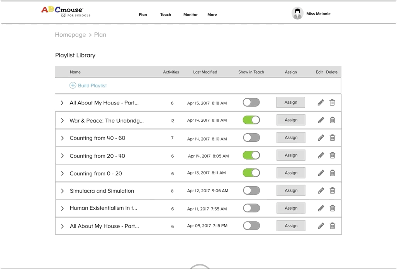
Task: Open the More menu
Action: (x=212, y=15)
